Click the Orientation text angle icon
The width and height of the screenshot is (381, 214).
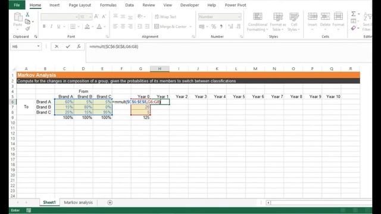click(x=140, y=16)
